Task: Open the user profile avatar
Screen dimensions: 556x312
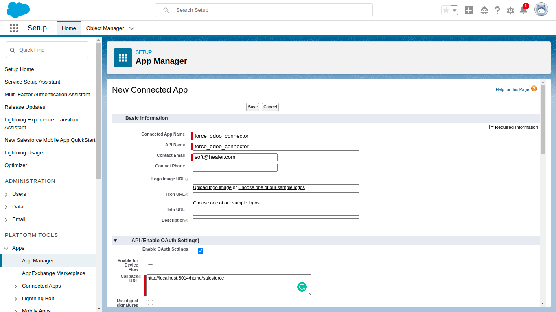Action: pyautogui.click(x=541, y=10)
